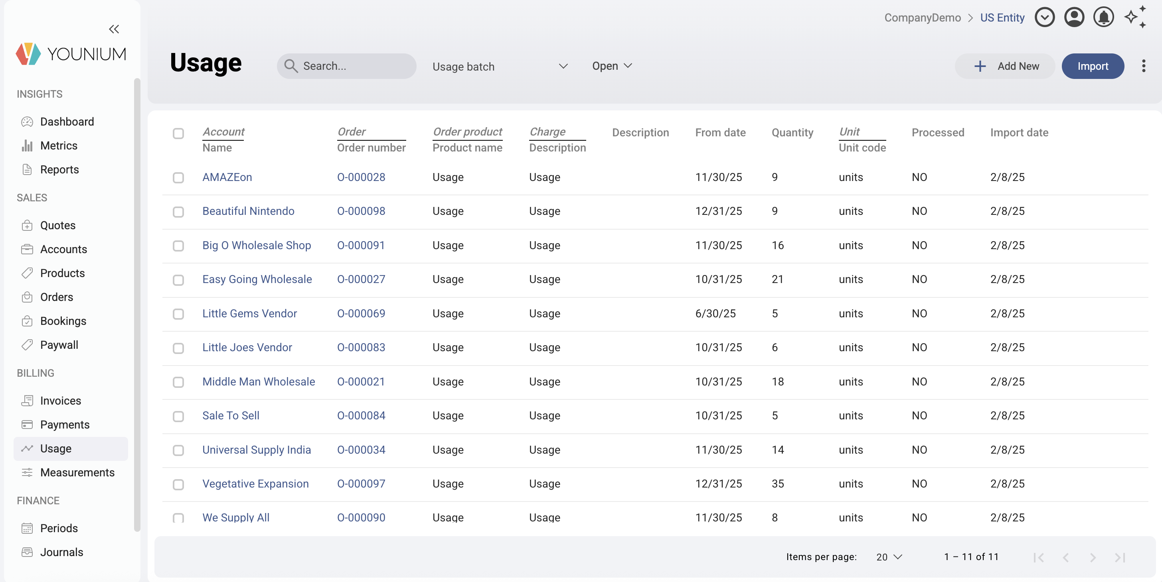Click the AI sparkle assistant icon
Screen dimensions: 1162x582
[x=1135, y=17]
